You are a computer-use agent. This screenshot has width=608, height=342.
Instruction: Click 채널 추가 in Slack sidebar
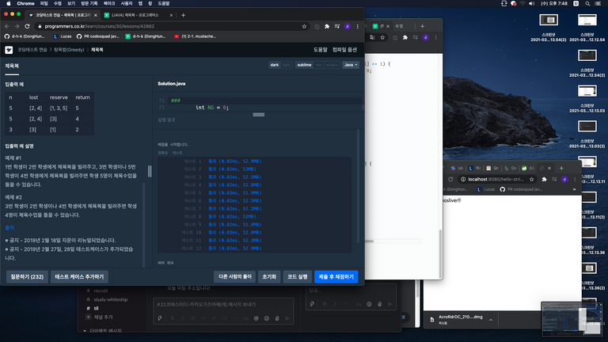click(103, 317)
